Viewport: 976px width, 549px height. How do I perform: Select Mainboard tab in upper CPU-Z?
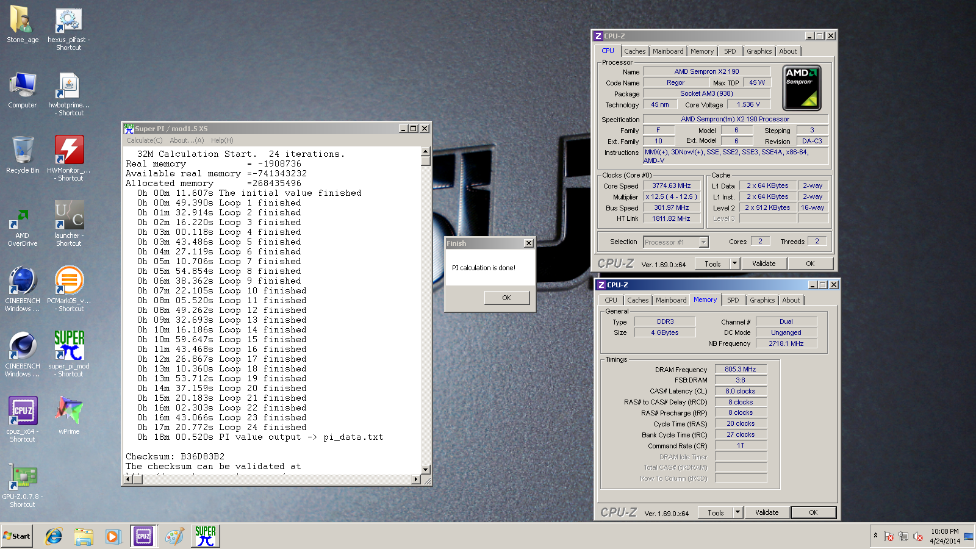pos(668,51)
